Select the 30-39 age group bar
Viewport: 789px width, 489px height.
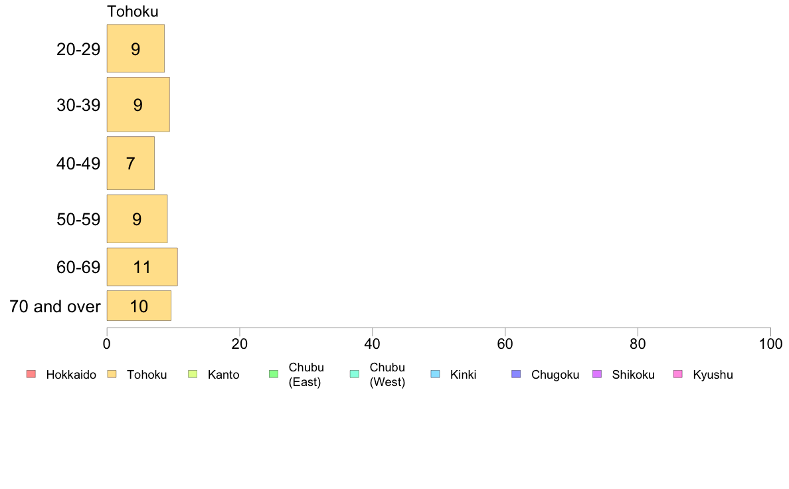[x=138, y=104]
